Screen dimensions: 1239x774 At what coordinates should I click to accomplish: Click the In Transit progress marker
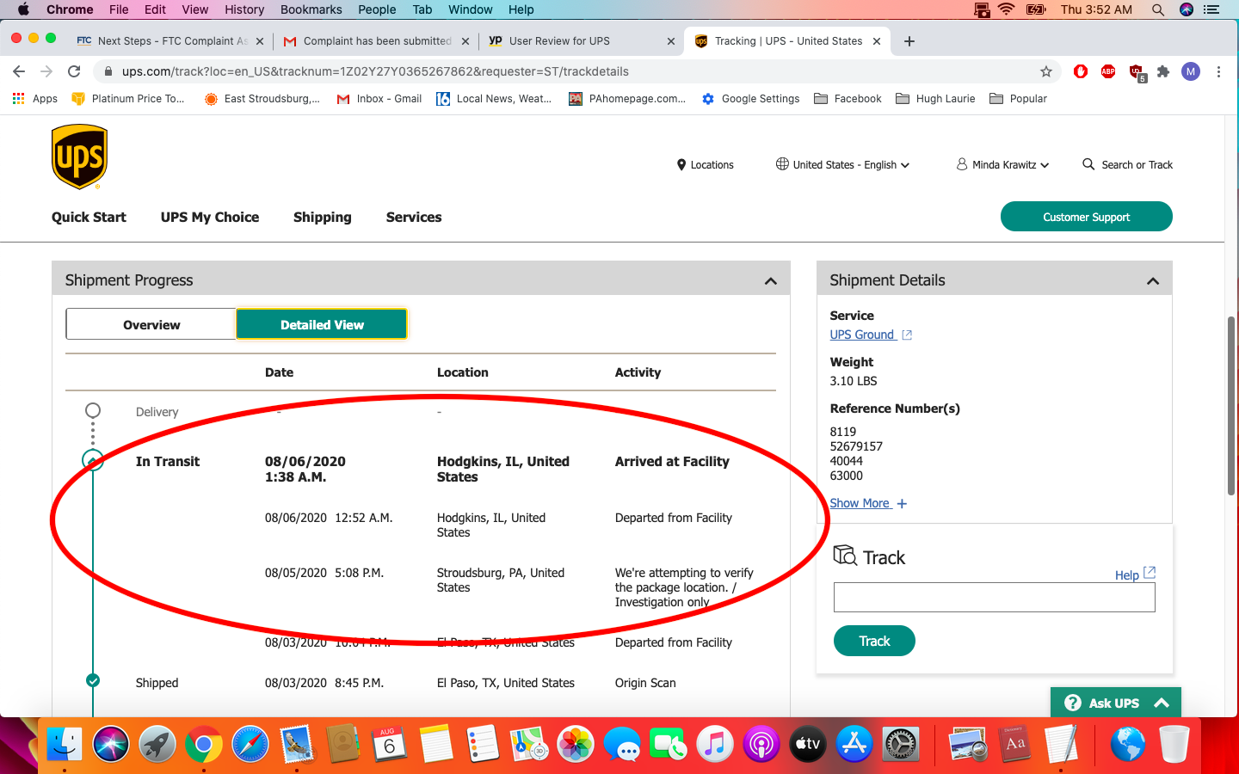click(x=93, y=461)
